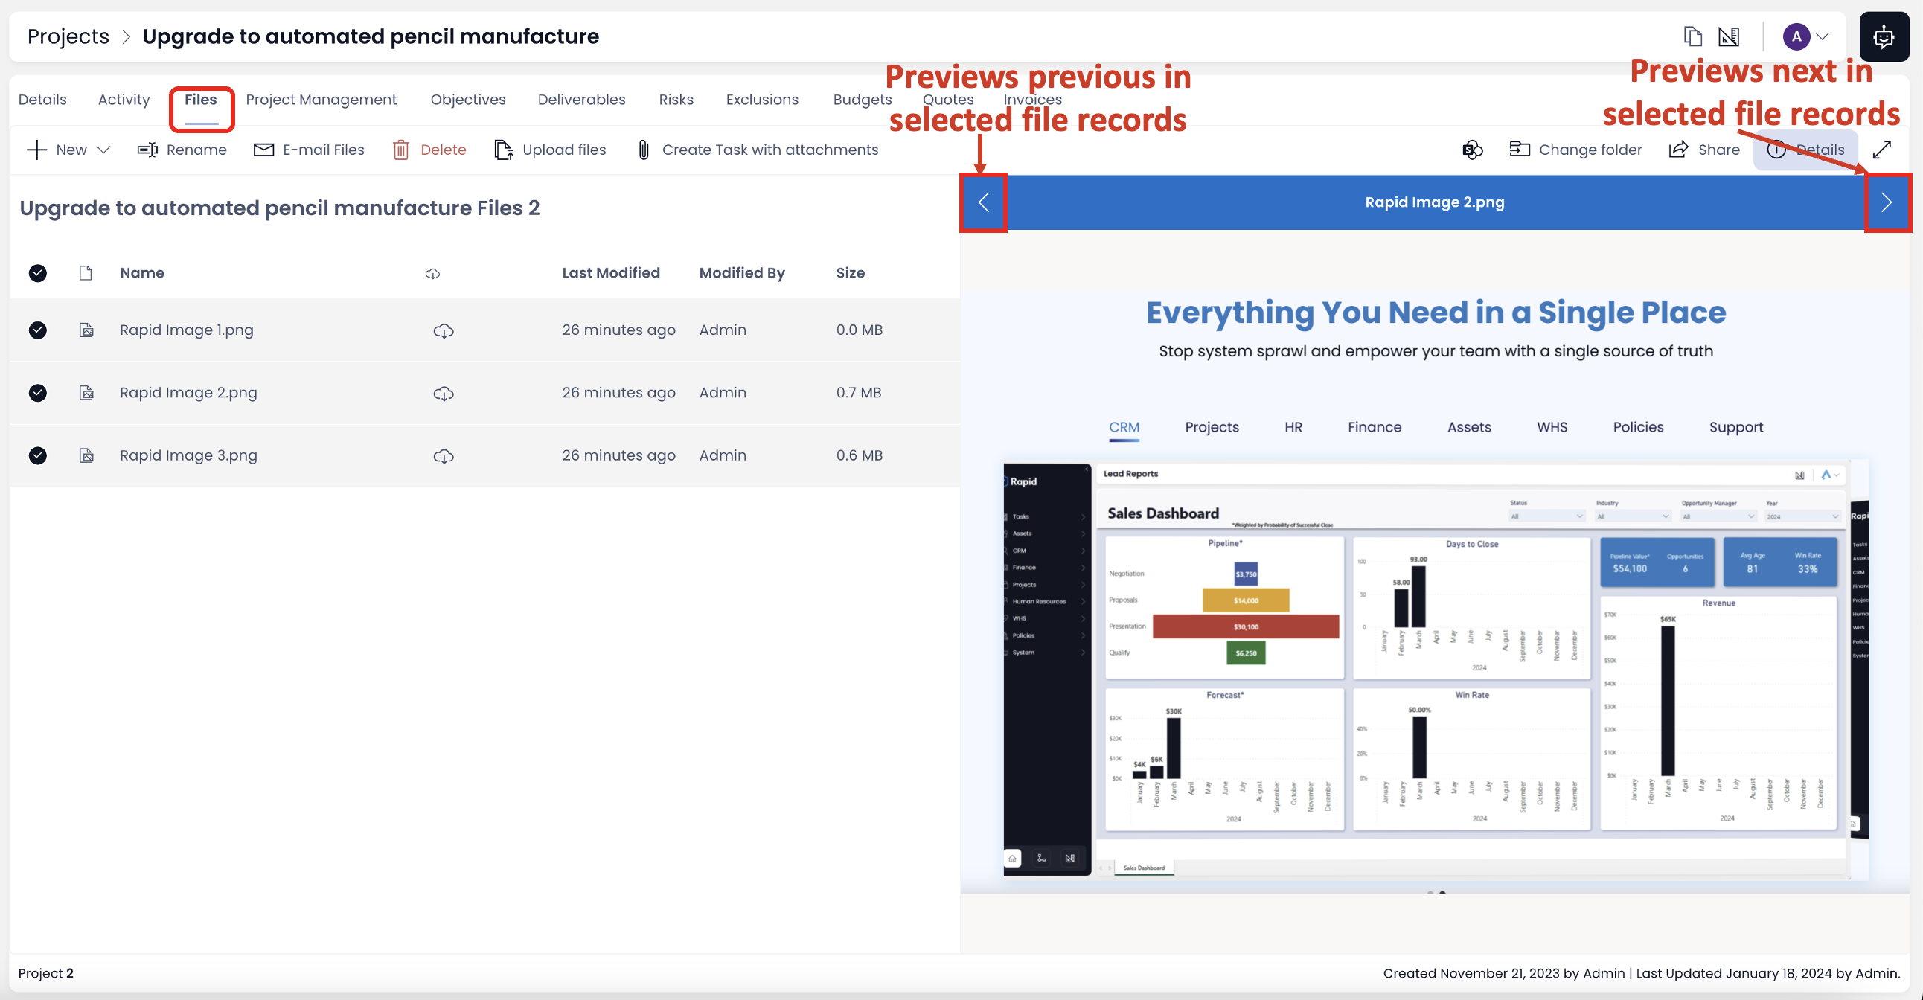The height and width of the screenshot is (1000, 1923).
Task: Preview next file with right chevron
Action: pos(1888,202)
